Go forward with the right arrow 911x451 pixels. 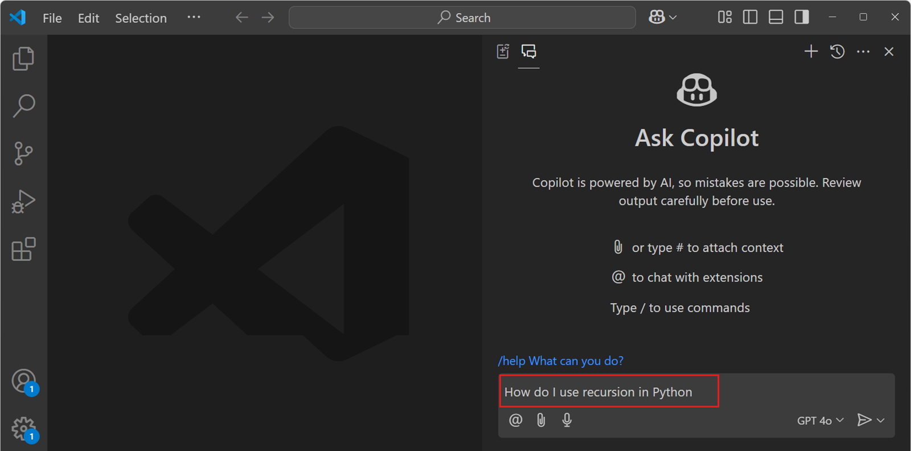[268, 18]
